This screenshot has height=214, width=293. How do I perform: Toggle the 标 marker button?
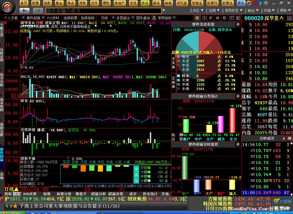(x=197, y=18)
